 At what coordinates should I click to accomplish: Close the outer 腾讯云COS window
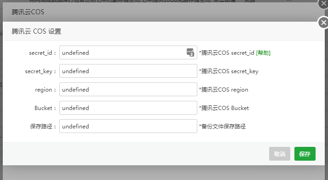[323, 3]
